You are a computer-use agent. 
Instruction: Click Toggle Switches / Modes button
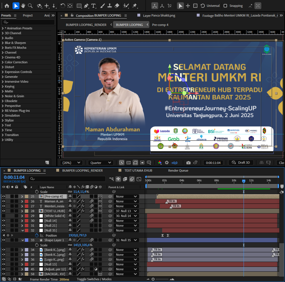(x=94, y=279)
